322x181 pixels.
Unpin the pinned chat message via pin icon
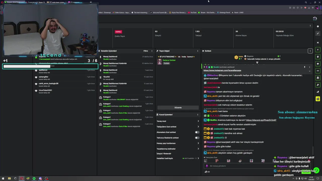click(305, 67)
